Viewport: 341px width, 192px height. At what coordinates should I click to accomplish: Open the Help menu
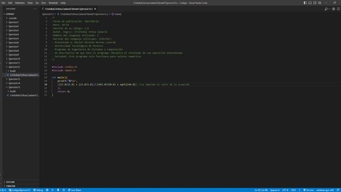pyautogui.click(x=63, y=3)
